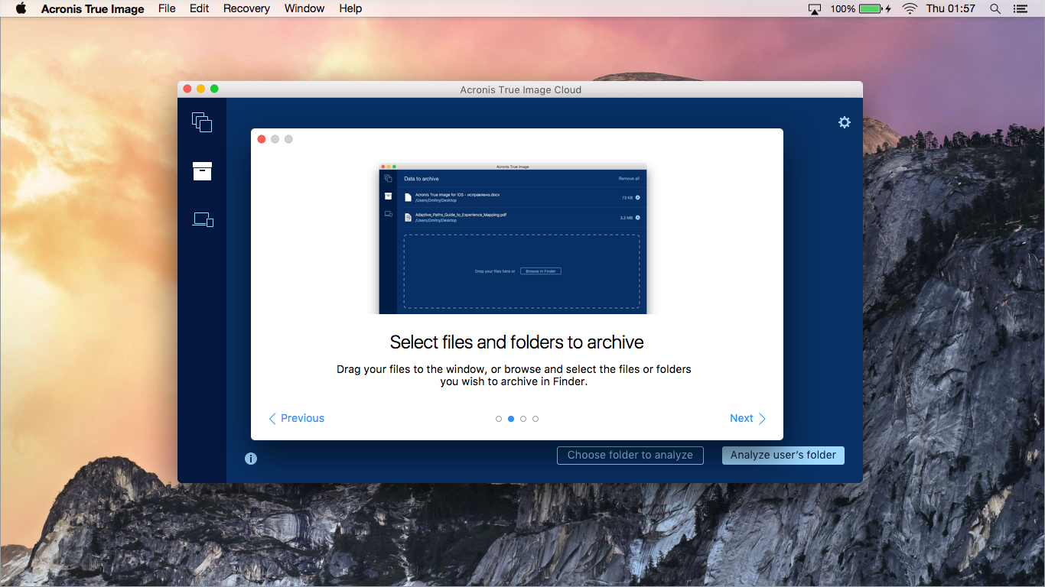Open the Backup section in sidebar
1045x587 pixels.
(x=202, y=122)
